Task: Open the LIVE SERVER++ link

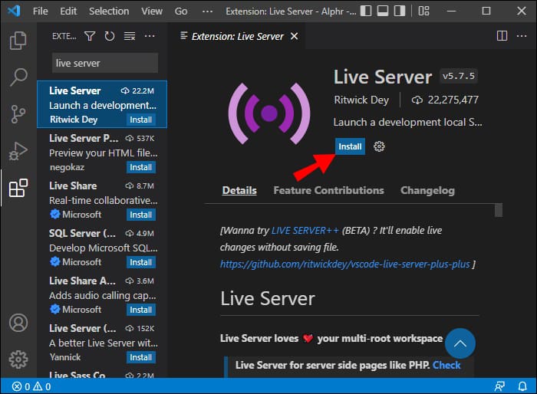Action: click(x=302, y=230)
